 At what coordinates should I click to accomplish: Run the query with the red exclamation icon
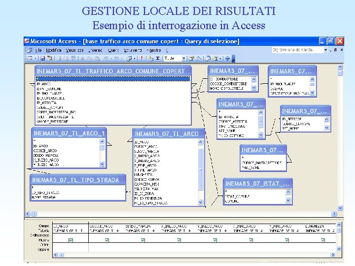[142, 58]
